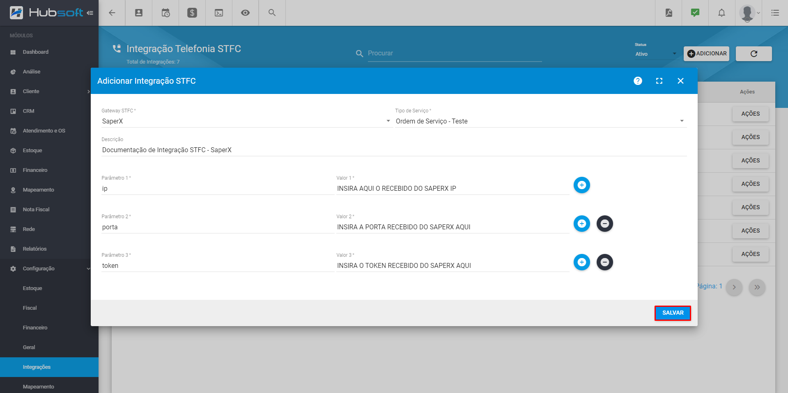The width and height of the screenshot is (788, 393).
Task: Open Rede module in sidebar
Action: click(x=49, y=229)
